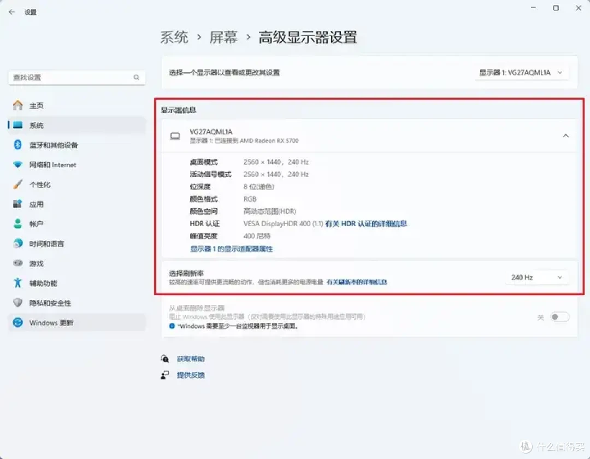Click the search magnifier icon
The width and height of the screenshot is (590, 459).
(x=137, y=78)
